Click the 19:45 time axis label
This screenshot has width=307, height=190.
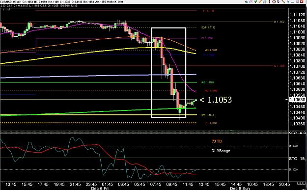coord(59,184)
